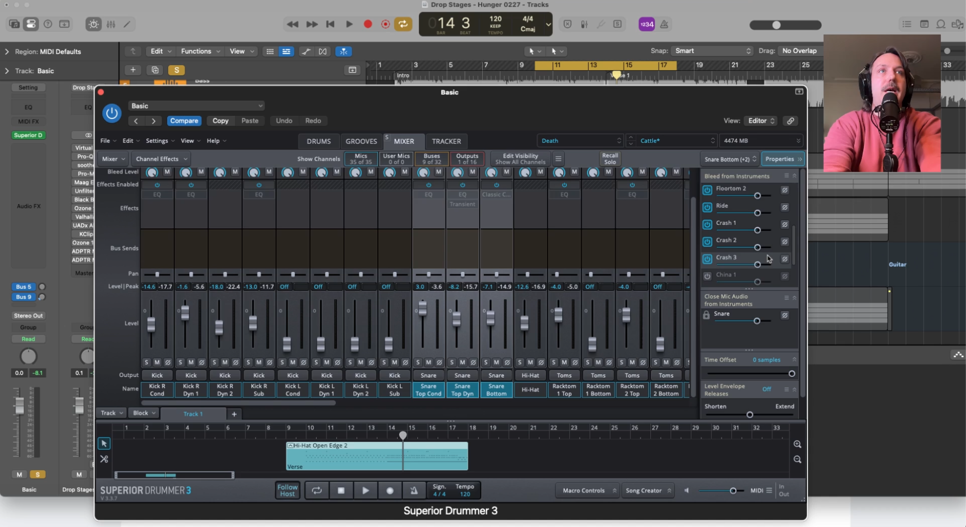Open the Cattle* preset dropdown
The height and width of the screenshot is (527, 966).
pyautogui.click(x=677, y=141)
